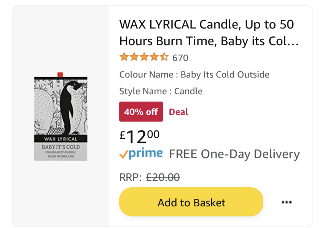325x228 pixels.
Task: Click the red tab atop the candle box
Action: point(60,74)
